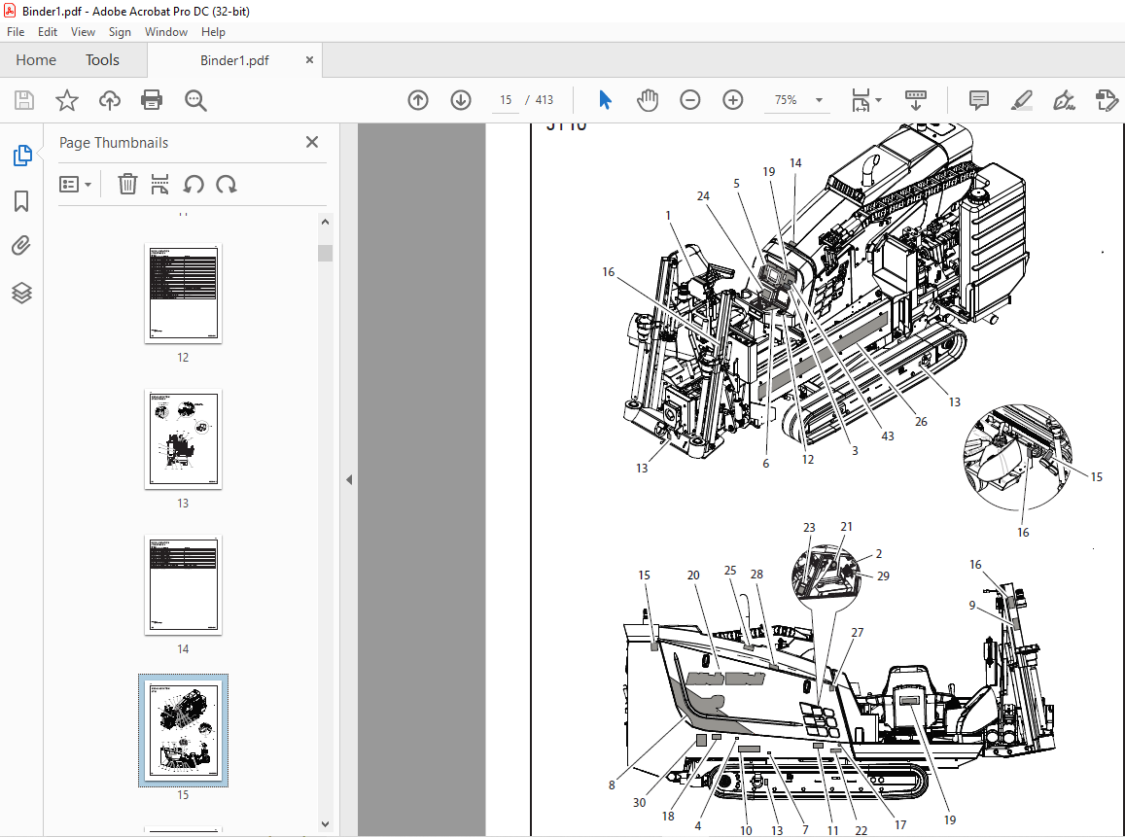Add file to starred with star icon
Screen dimensions: 1125x837
tap(67, 100)
